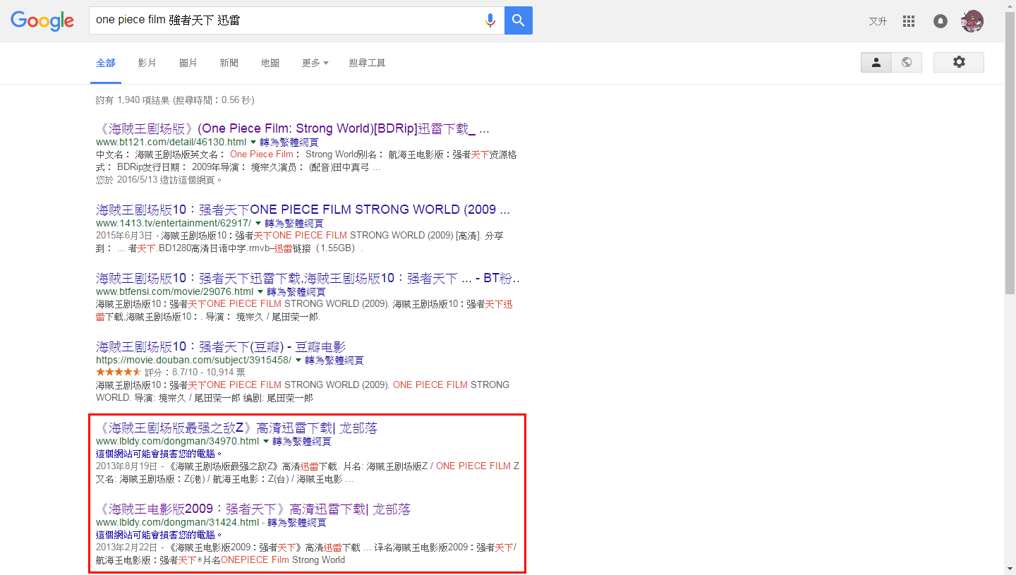Image resolution: width=1016 pixels, height=575 pixels.
Task: Open the settings gear menu
Action: coord(958,62)
